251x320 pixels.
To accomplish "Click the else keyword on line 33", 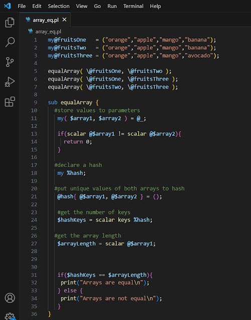I will (x=70, y=290).
